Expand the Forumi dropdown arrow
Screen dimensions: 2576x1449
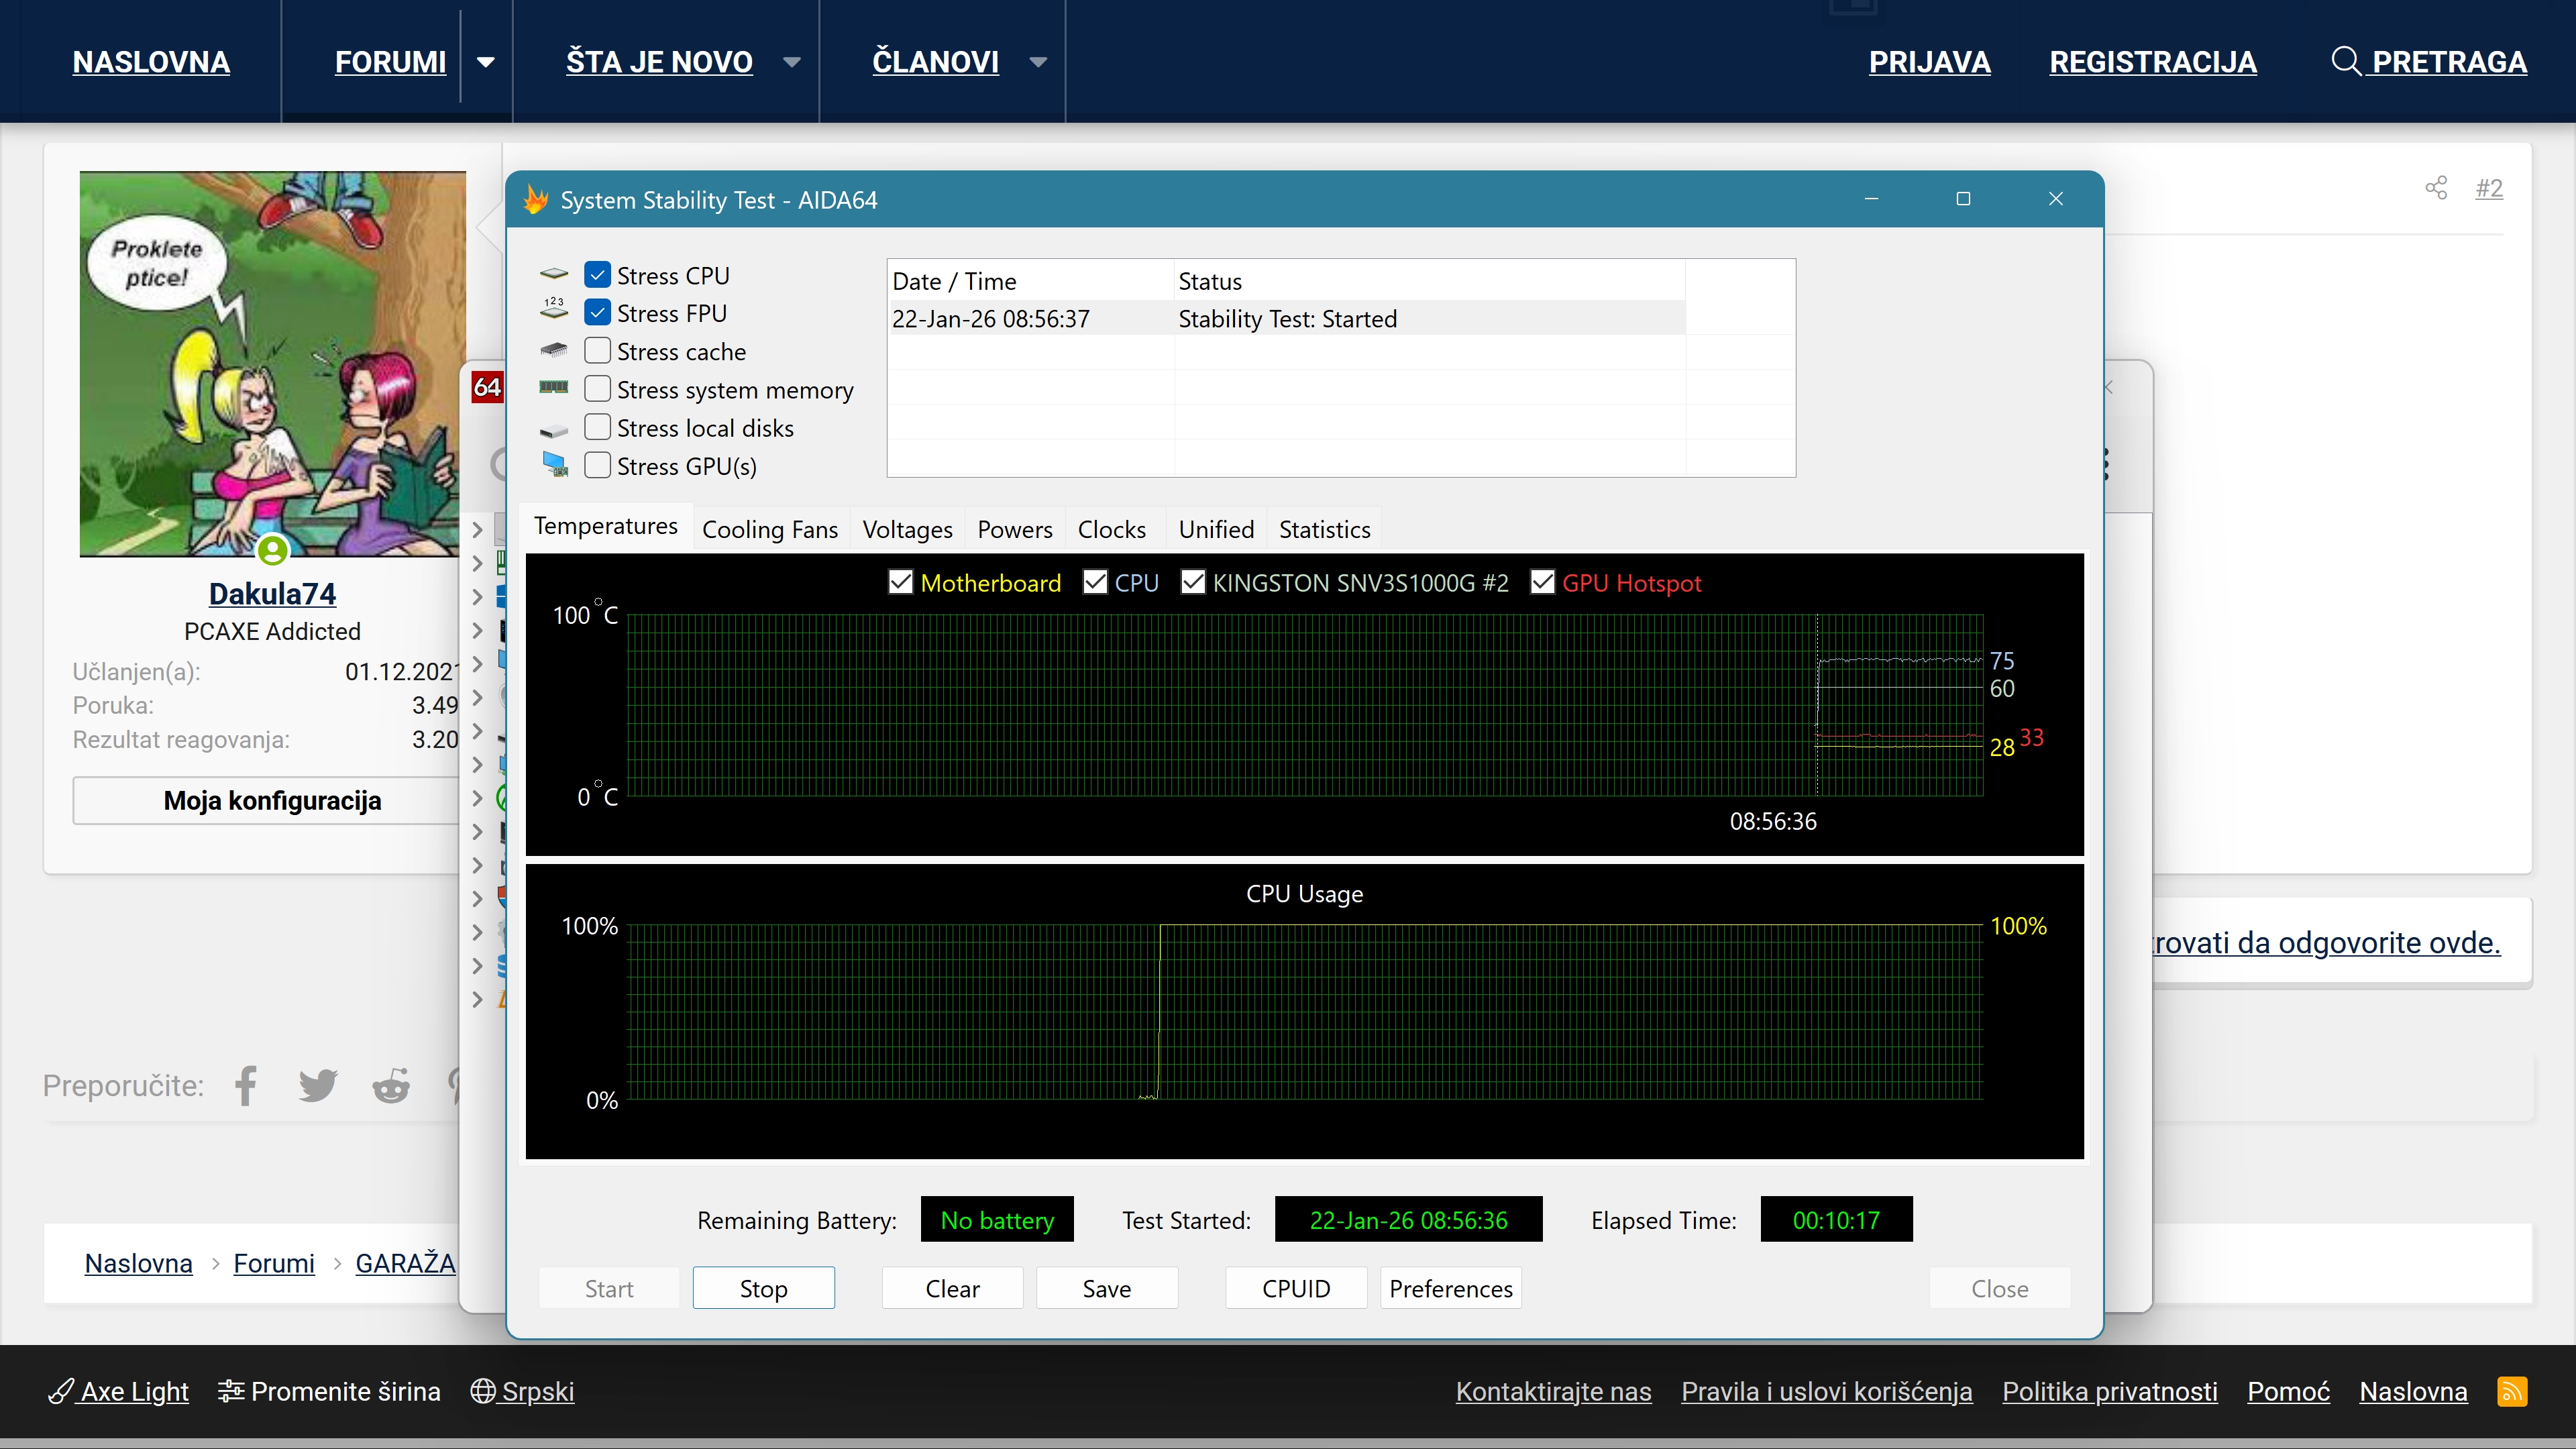pyautogui.click(x=486, y=62)
